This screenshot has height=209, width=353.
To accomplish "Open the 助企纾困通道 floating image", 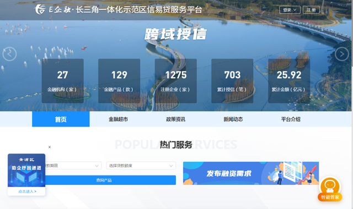I will 26,170.
